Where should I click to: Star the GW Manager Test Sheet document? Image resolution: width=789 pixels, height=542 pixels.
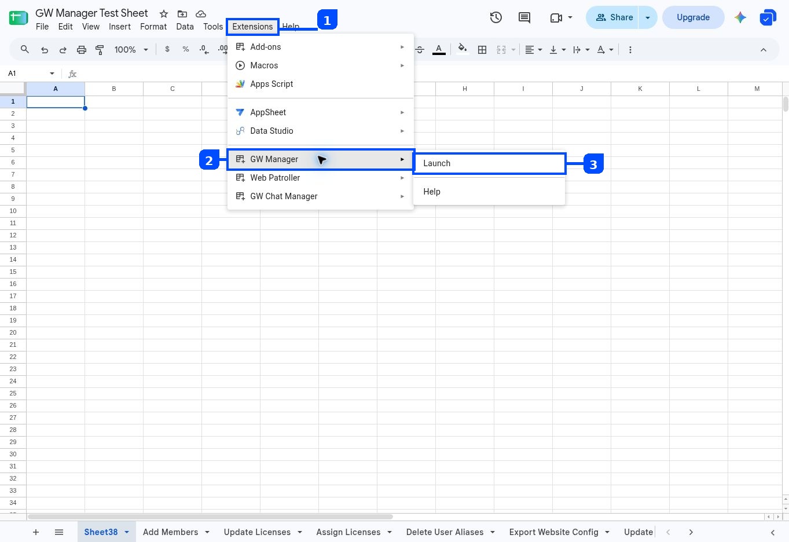164,14
